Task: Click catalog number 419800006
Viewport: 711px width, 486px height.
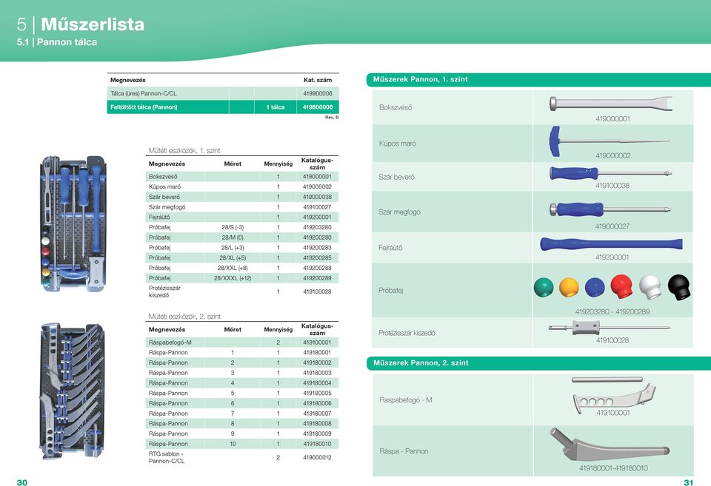Action: 318,107
